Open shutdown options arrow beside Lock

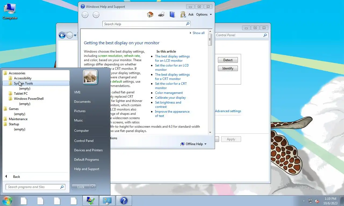click(x=93, y=187)
